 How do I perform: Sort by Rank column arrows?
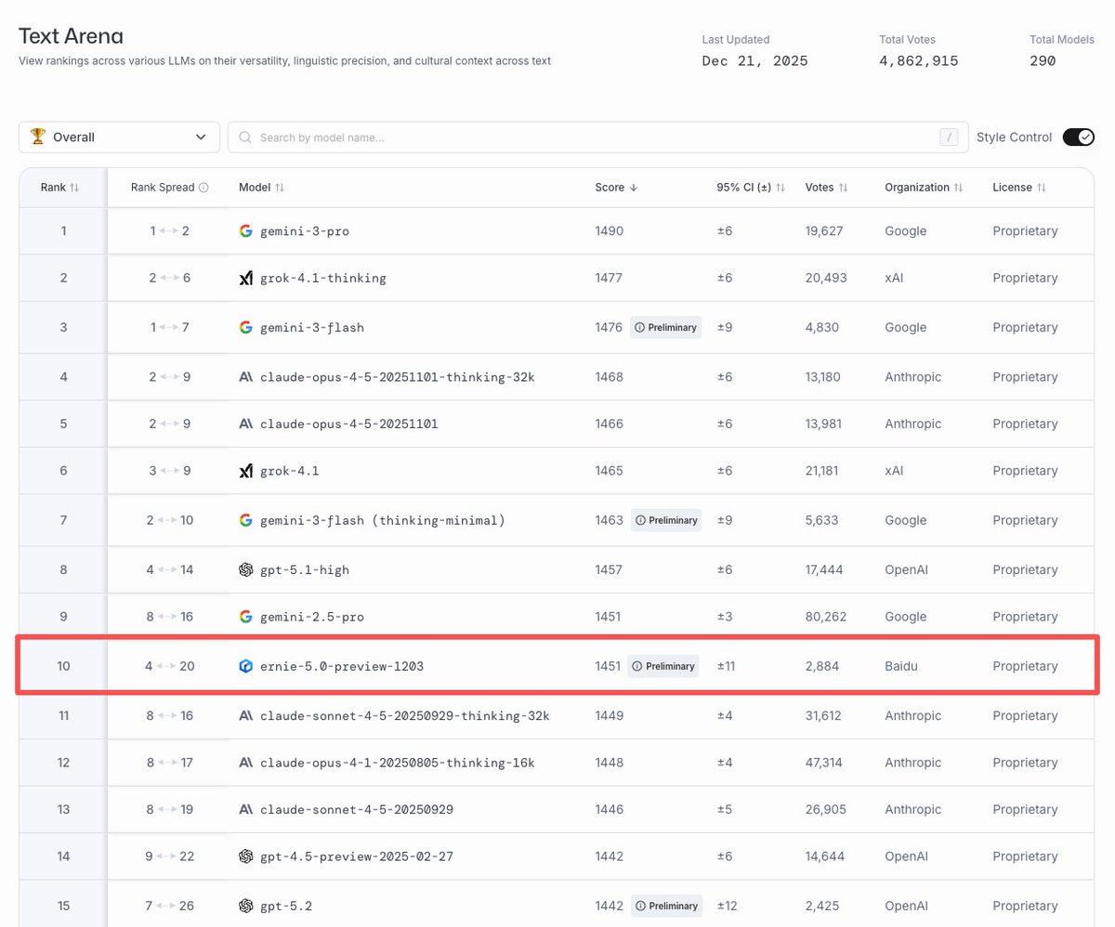74,188
